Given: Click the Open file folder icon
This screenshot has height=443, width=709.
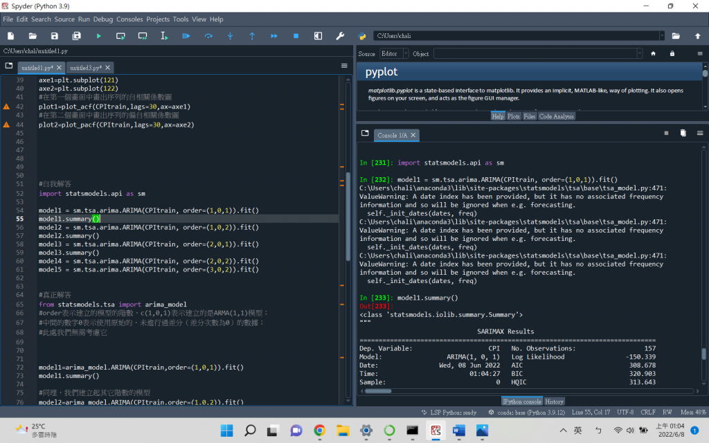Looking at the screenshot, I should coord(33,35).
